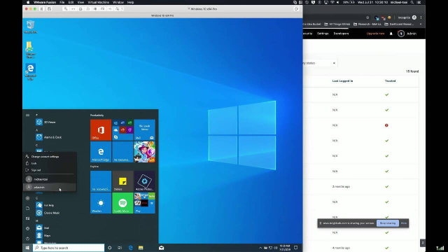Click 'Stop sharing' button

[387, 223]
